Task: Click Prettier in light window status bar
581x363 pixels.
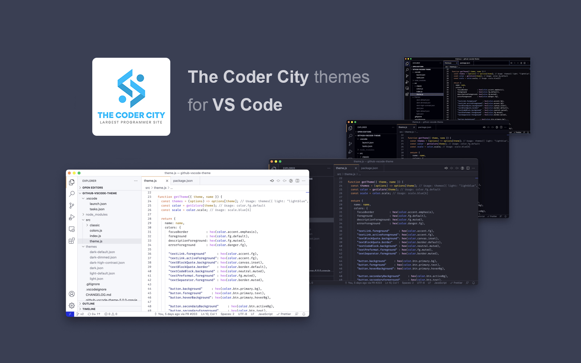Action: pos(284,314)
